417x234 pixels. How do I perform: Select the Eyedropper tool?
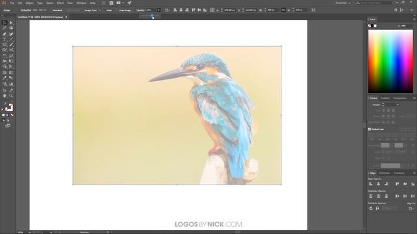click(x=5, y=78)
